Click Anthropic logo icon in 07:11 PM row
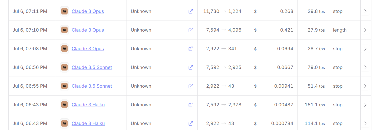The image size is (383, 130). [64, 11]
